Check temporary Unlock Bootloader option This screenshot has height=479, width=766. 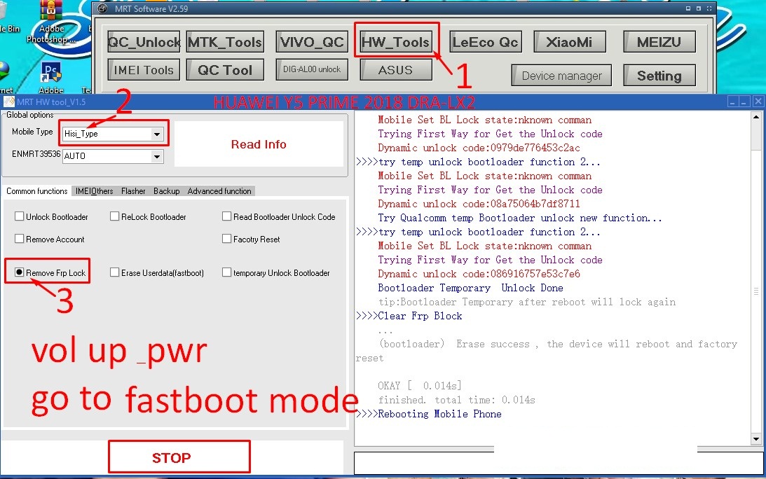pos(226,272)
